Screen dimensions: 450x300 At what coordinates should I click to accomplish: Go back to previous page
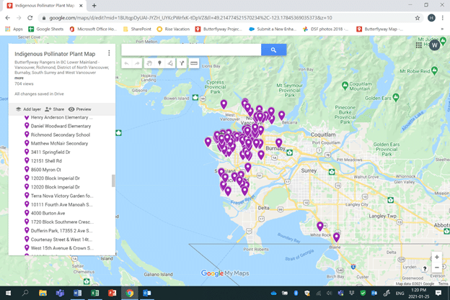(x=8, y=18)
